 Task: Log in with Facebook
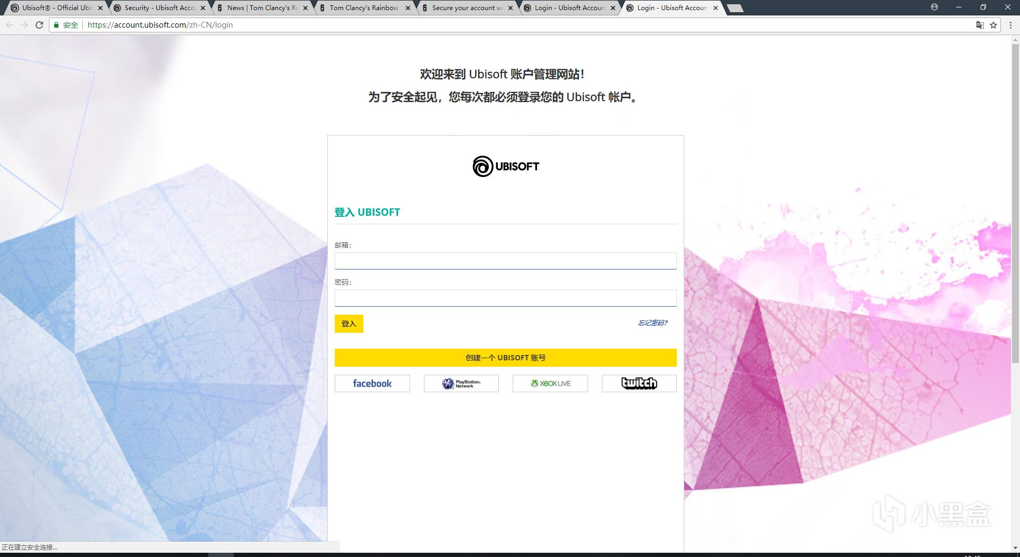tap(372, 383)
